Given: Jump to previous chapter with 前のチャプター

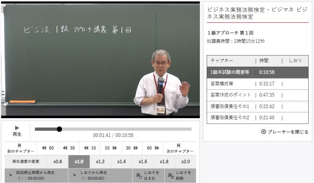Looking at the screenshot, I should [x=21, y=148].
